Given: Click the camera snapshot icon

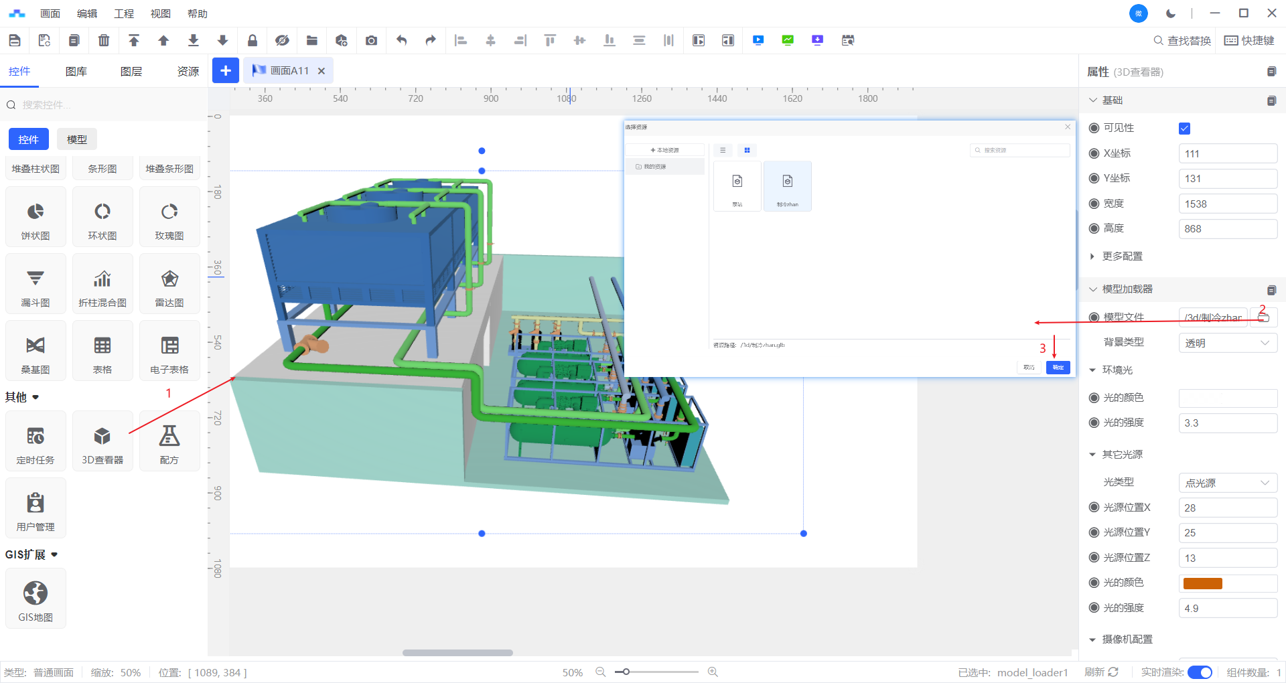Looking at the screenshot, I should tap(371, 40).
